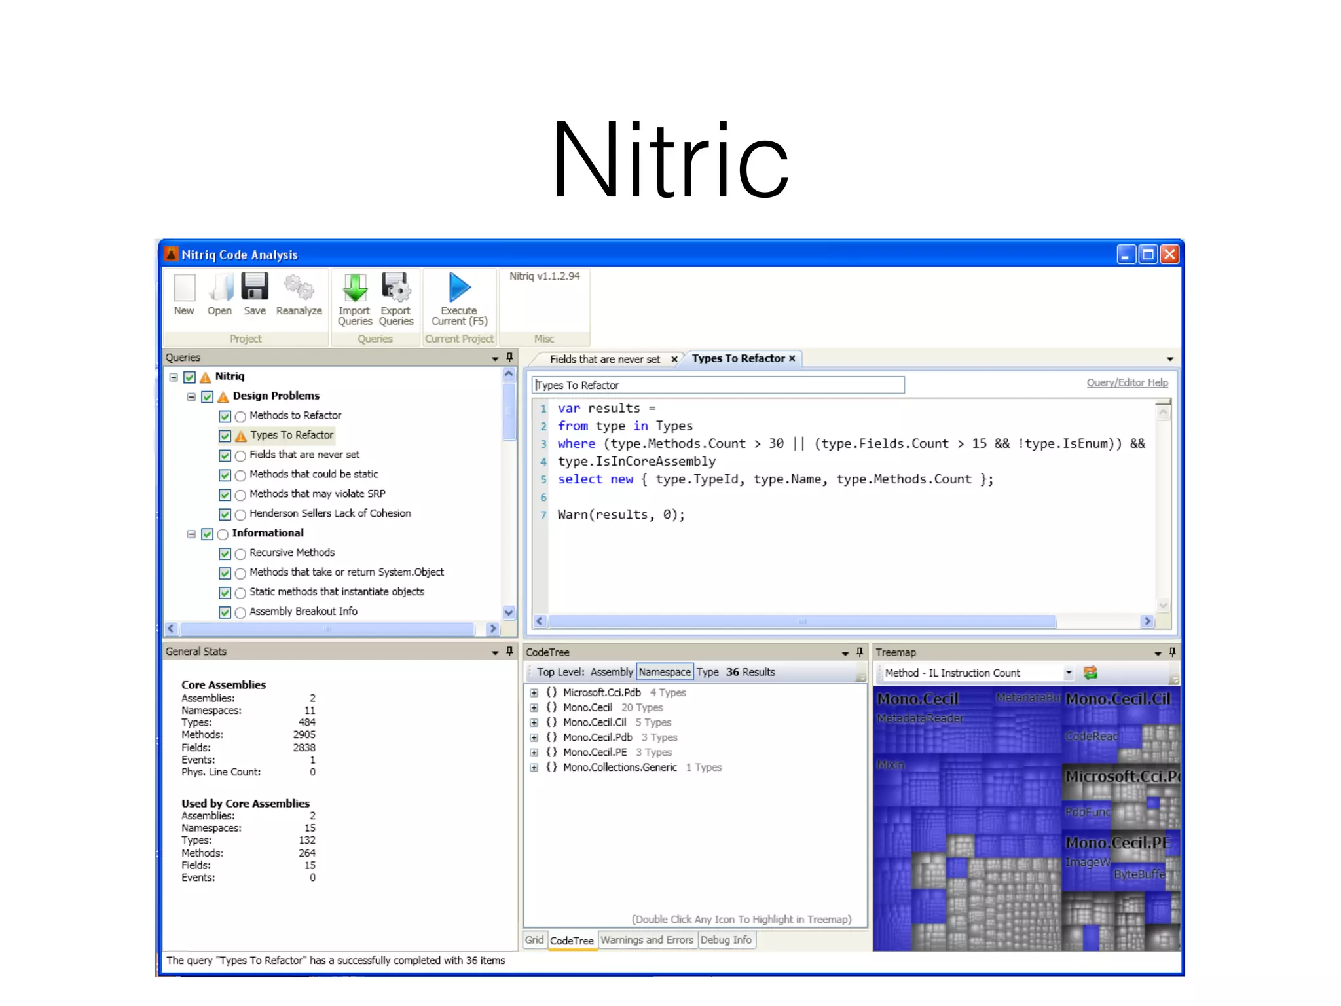The width and height of the screenshot is (1341, 1006).
Task: Close the 'Fields that are never set' tab
Action: 674,360
